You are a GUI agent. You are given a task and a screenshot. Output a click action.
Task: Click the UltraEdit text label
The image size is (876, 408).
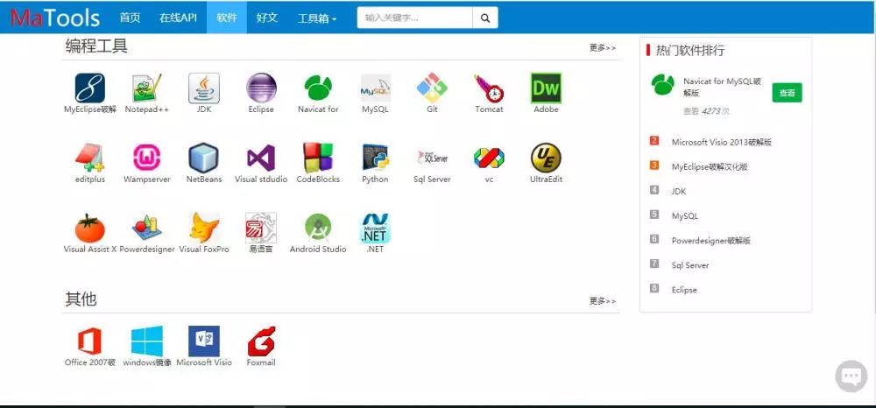click(546, 179)
